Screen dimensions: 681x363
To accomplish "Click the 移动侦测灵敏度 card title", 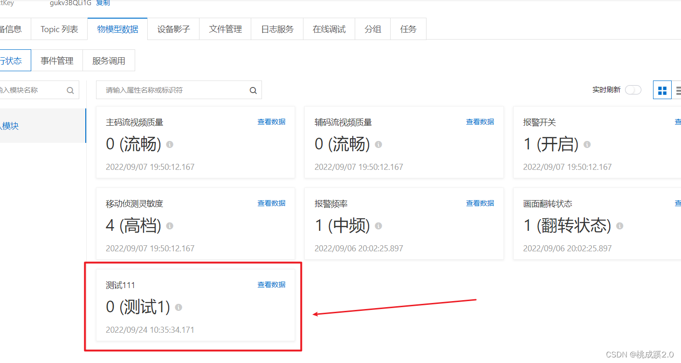I will point(134,204).
